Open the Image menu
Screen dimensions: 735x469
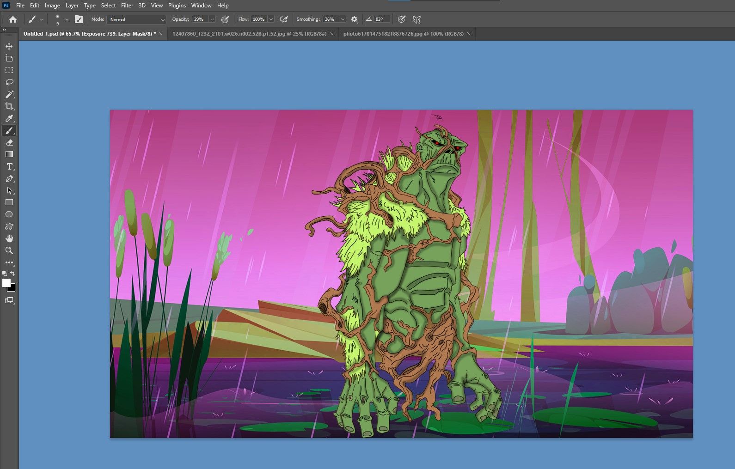pyautogui.click(x=52, y=6)
